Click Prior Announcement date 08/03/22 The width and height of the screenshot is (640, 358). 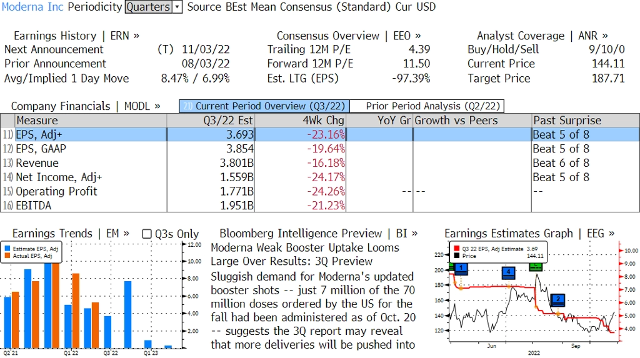click(x=206, y=64)
